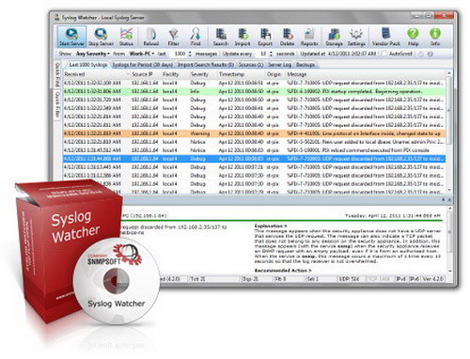Click the details panel vertical scrollbar
The image size is (470, 359).
coord(450,233)
